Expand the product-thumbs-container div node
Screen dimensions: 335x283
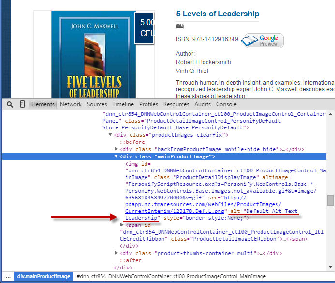pyautogui.click(x=116, y=253)
